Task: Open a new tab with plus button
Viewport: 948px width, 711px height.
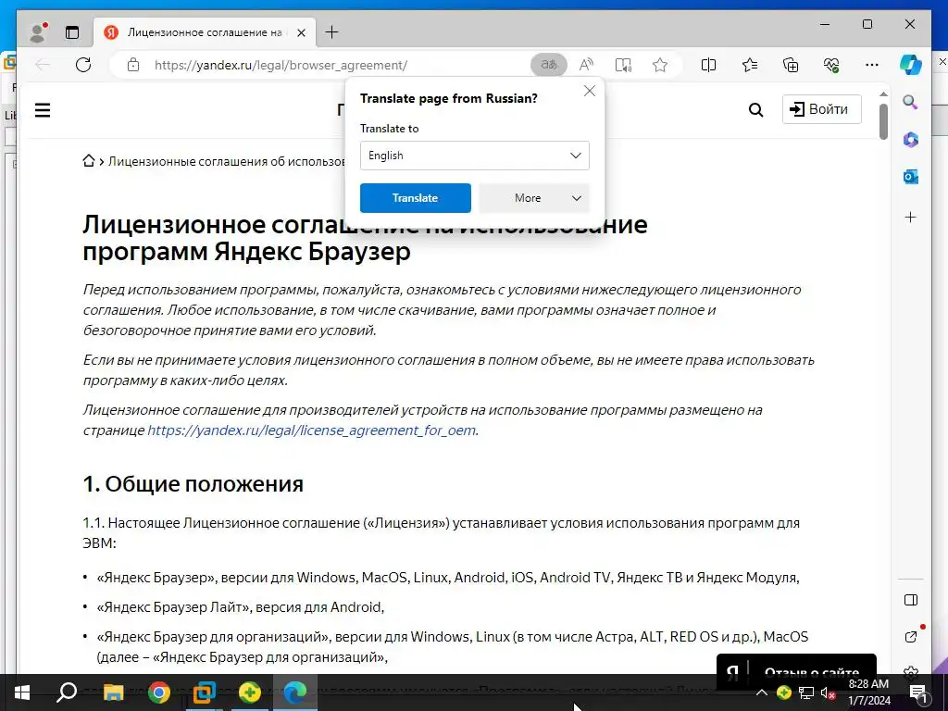Action: (332, 32)
